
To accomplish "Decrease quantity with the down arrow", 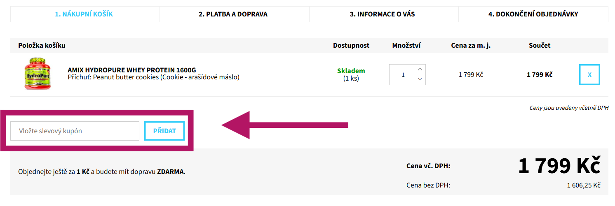I will [420, 79].
